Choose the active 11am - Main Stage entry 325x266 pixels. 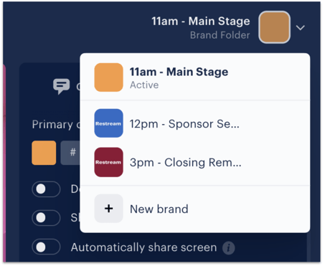point(195,77)
